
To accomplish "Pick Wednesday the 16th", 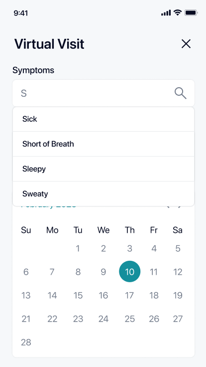I will (x=103, y=295).
